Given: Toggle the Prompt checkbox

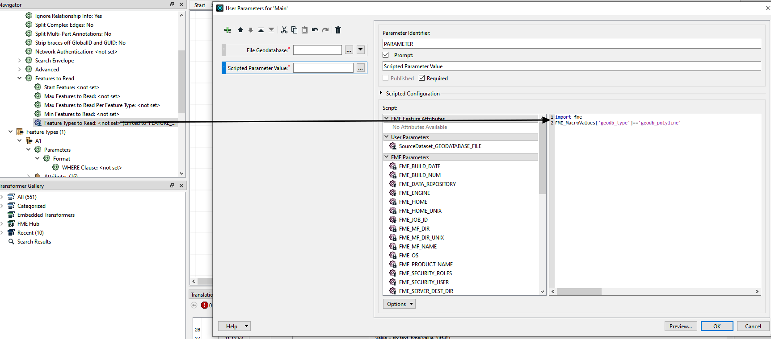Looking at the screenshot, I should click(x=386, y=55).
